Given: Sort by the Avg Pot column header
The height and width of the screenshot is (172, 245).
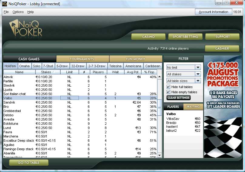Looking at the screenshot, I should click(x=133, y=72).
